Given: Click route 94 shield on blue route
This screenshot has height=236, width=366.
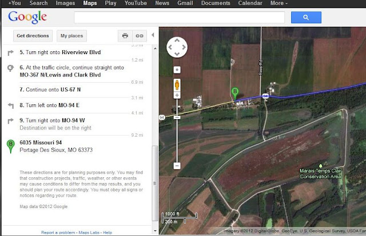Looking at the screenshot, I should (265, 96).
